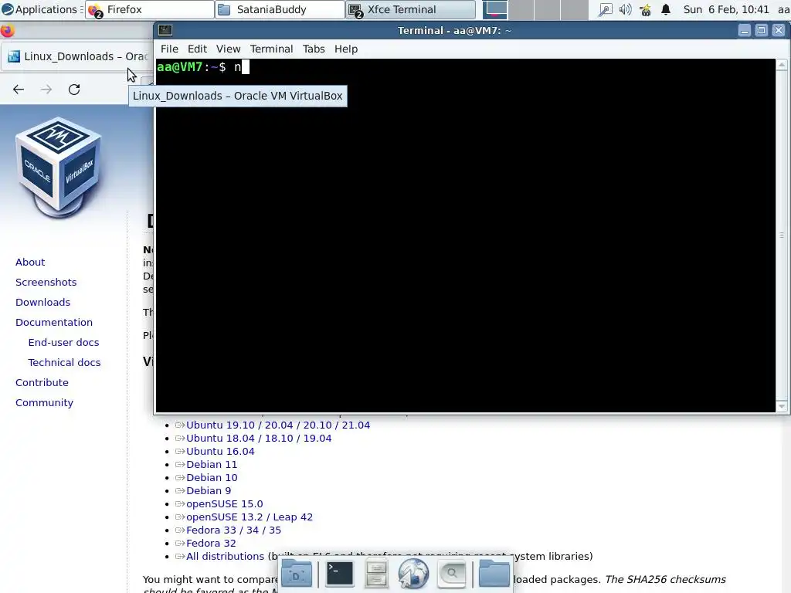
Task: Open openSUSE 13.2 / Leap 42 download link
Action: [250, 517]
